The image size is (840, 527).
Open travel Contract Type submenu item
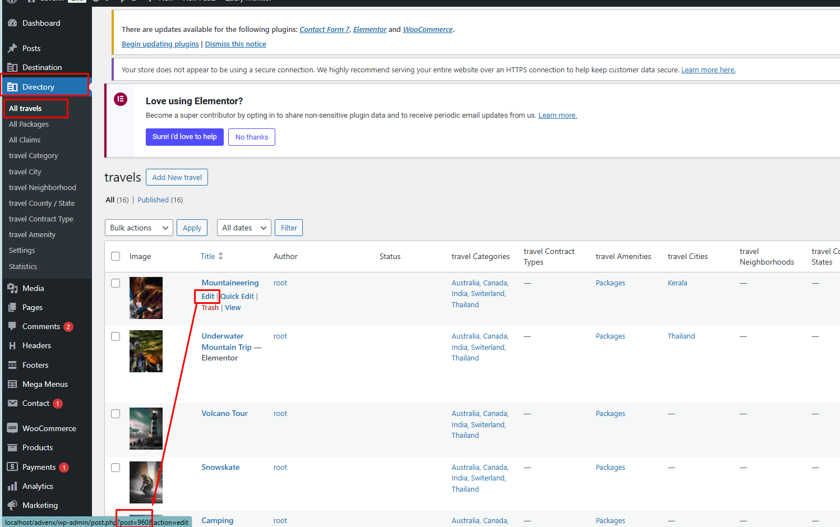click(x=41, y=219)
